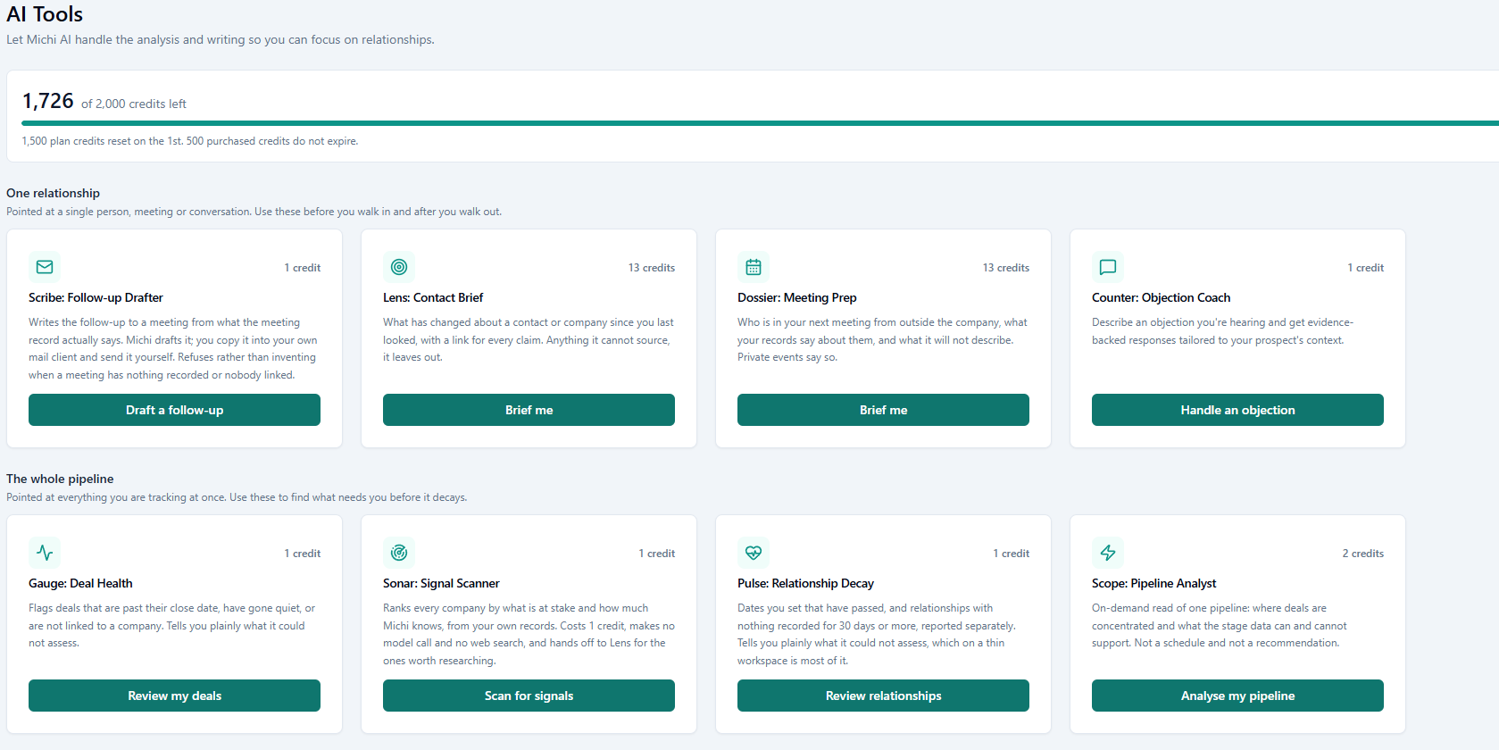
Task: Click the Scope lightning bolt icon
Action: click(1108, 553)
